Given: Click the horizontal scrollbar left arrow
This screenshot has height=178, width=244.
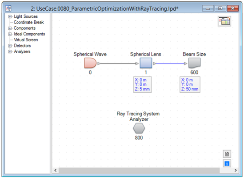Looking at the screenshot, I should coord(56,170).
